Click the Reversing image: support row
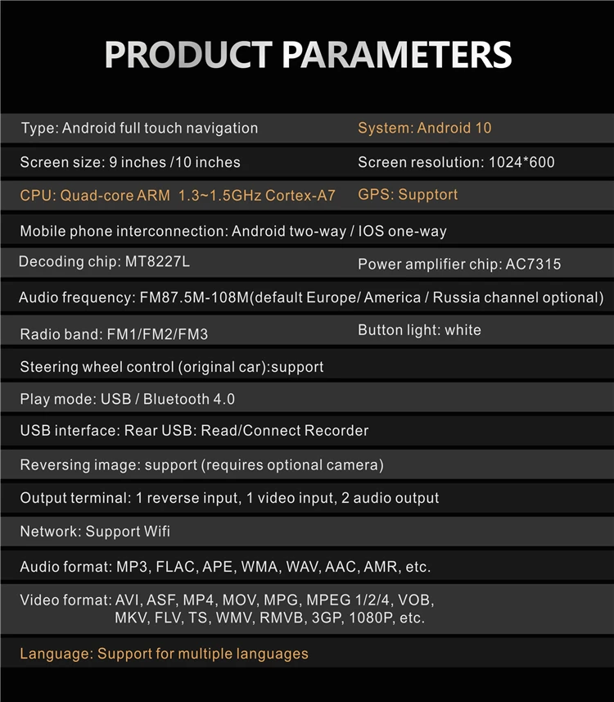The width and height of the screenshot is (614, 702). [201, 465]
